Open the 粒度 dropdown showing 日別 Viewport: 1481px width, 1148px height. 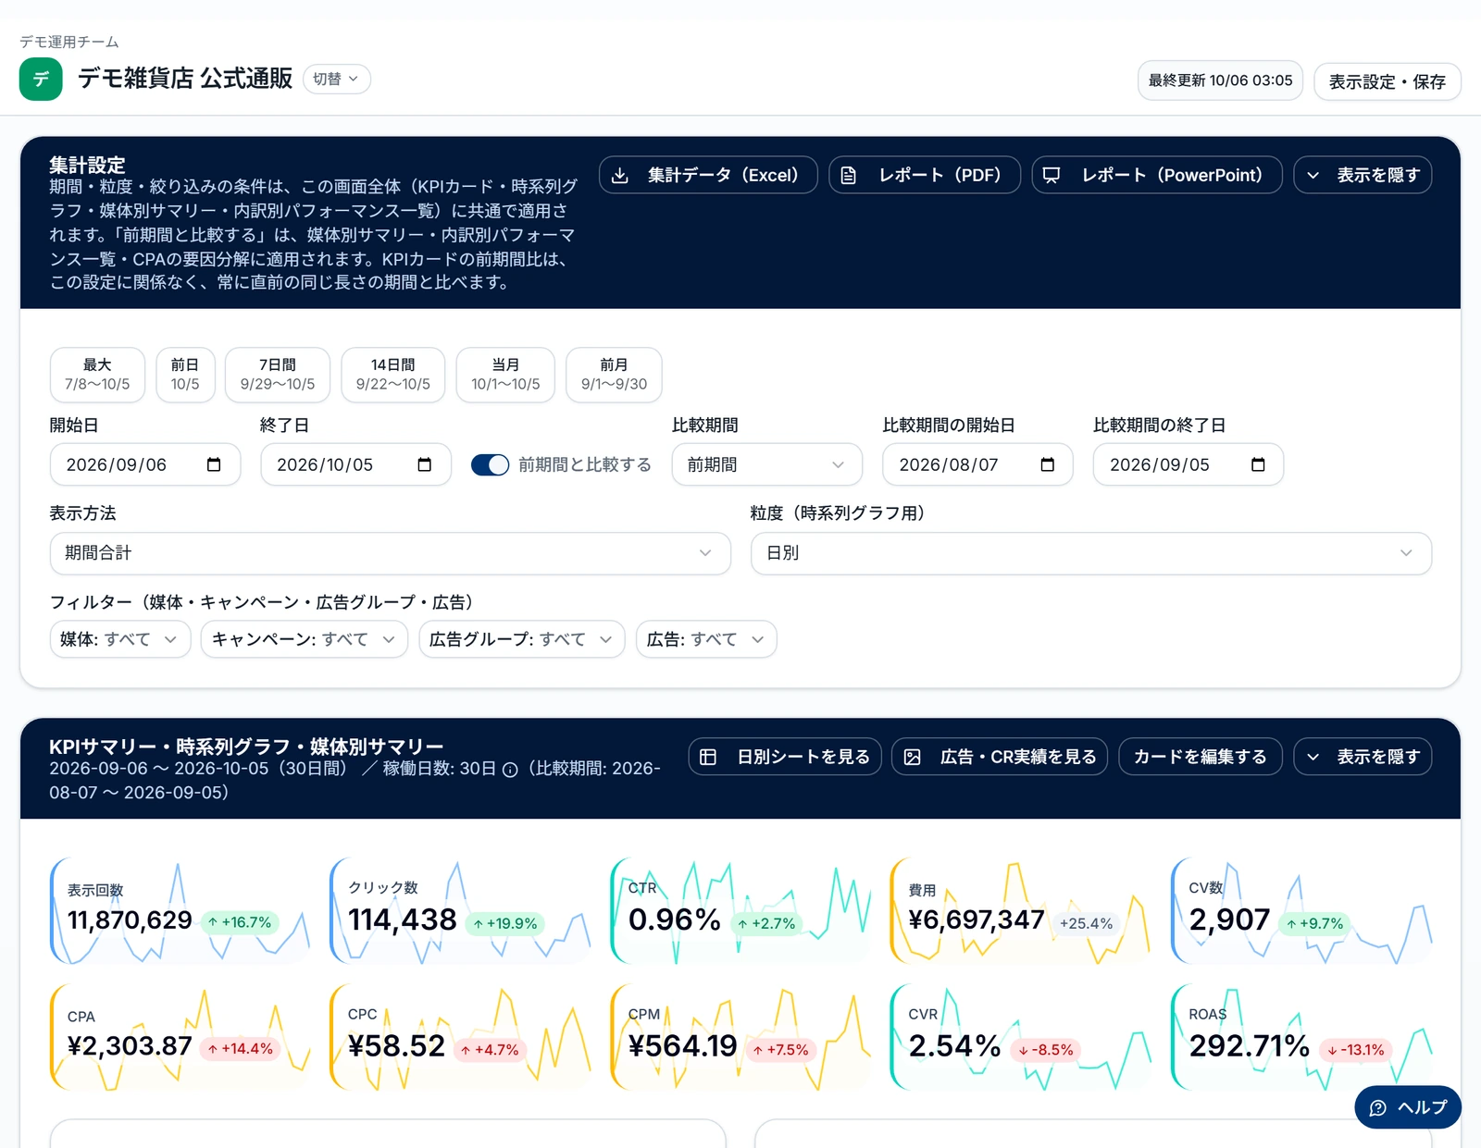tap(1091, 553)
